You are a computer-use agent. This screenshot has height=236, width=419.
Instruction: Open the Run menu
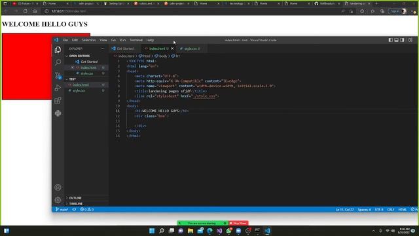coord(122,40)
